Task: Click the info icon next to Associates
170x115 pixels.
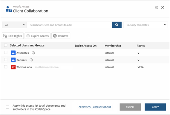Action: (33, 53)
